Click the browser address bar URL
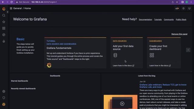The height and width of the screenshot is (109, 194). click(x=44, y=2)
